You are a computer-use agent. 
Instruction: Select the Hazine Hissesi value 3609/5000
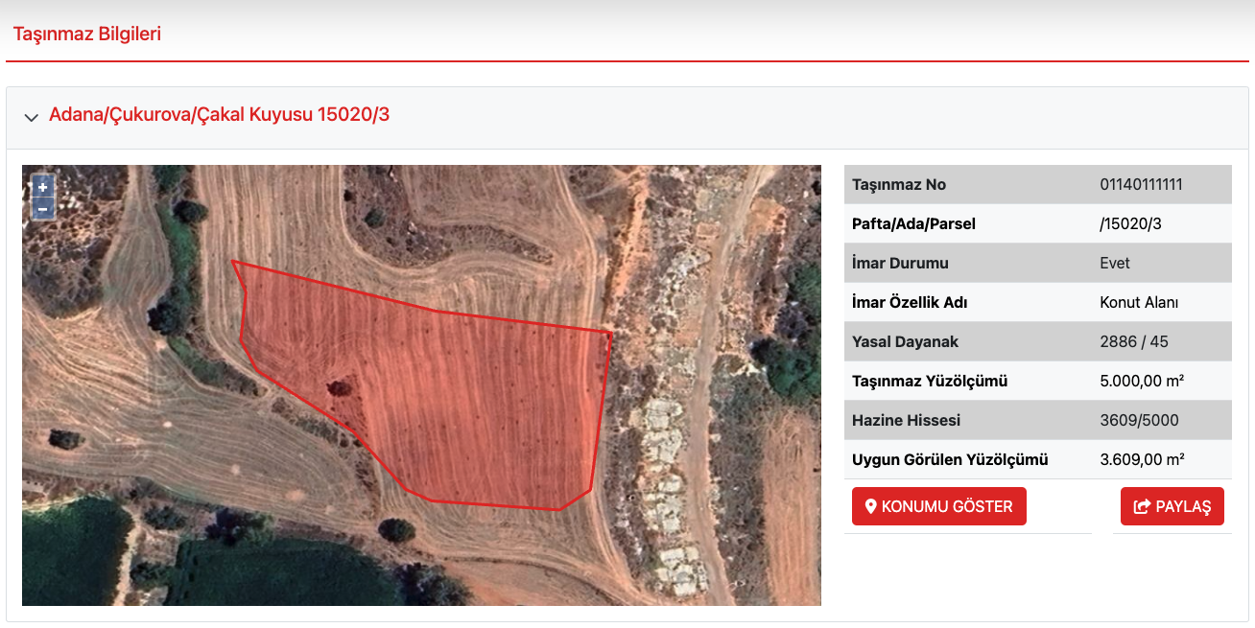(1139, 421)
